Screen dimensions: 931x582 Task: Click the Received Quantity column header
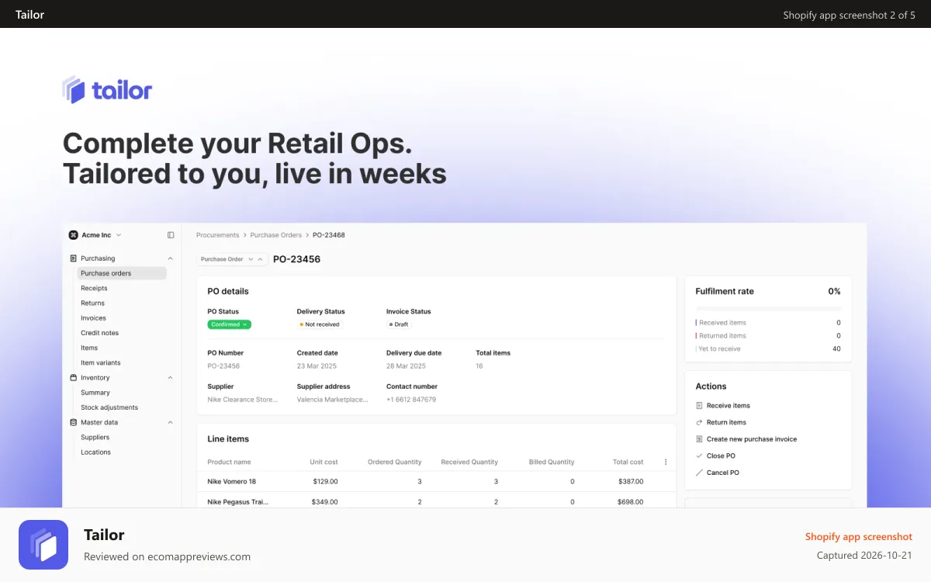(x=469, y=462)
